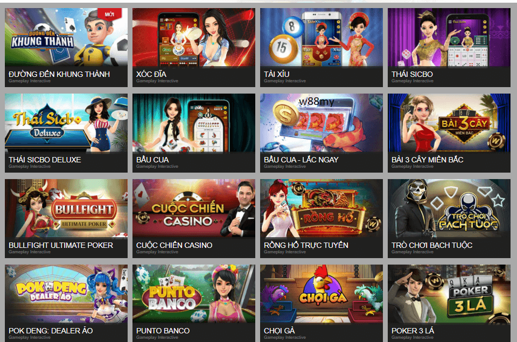Screen dimensions: 517x342
Task: Open the Đường Đến Khung Thành game thumbnail
Action: coord(66,37)
